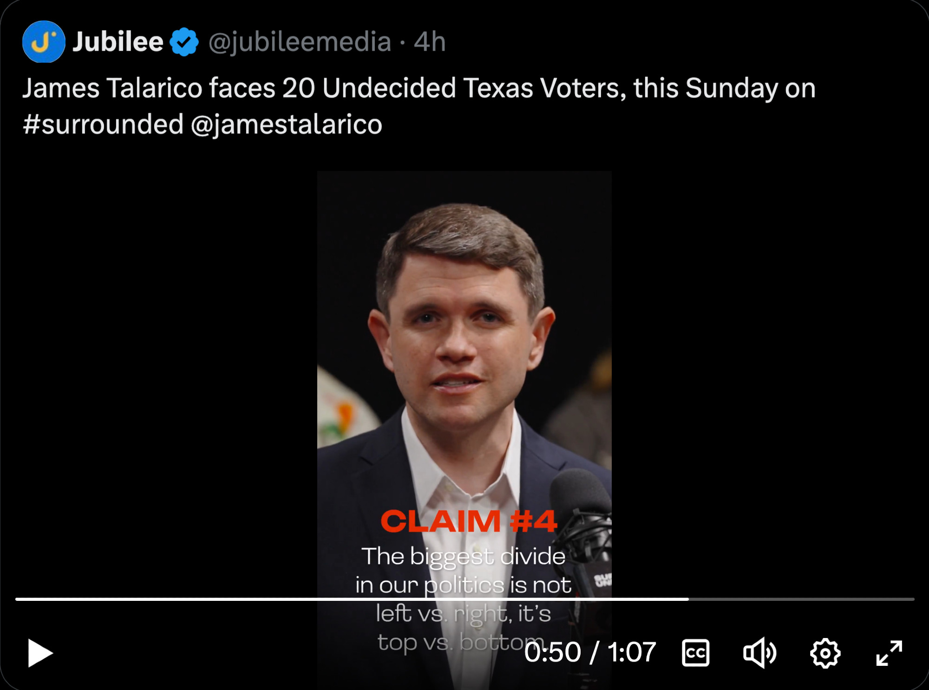Image resolution: width=929 pixels, height=690 pixels.
Task: Open video settings via the gear icon
Action: coord(825,653)
